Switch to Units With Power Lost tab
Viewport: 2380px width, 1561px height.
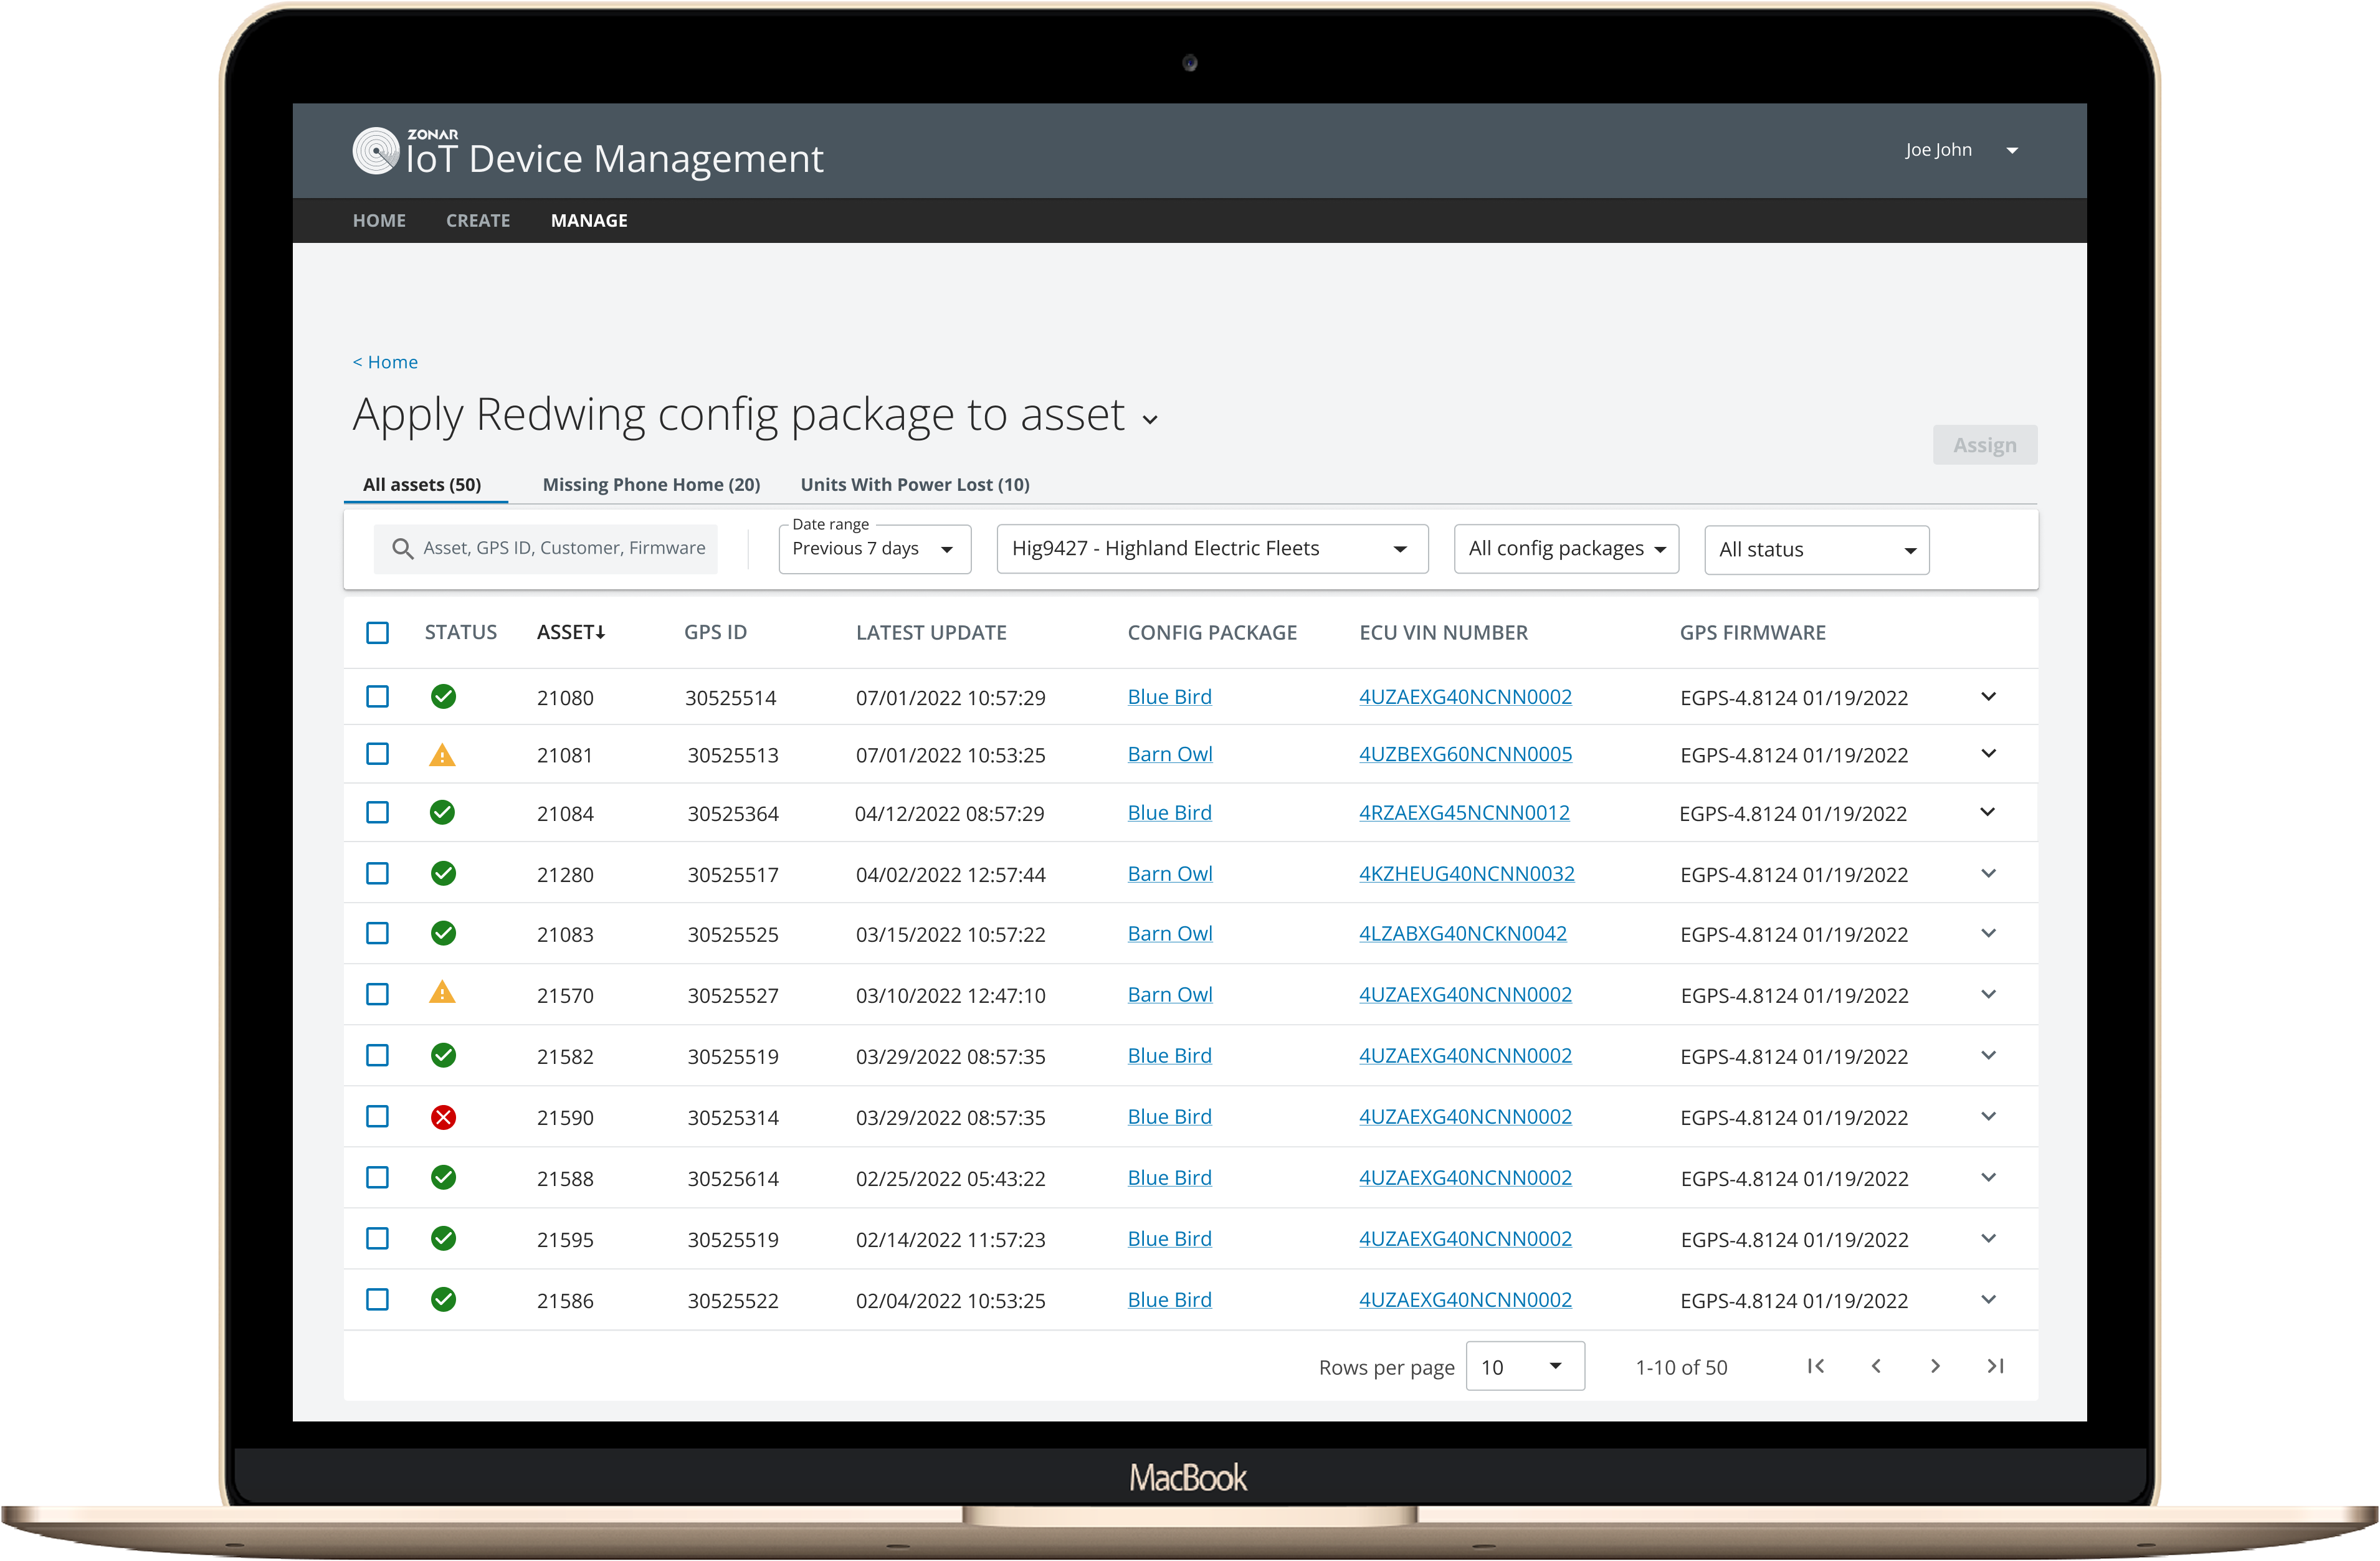[915, 485]
